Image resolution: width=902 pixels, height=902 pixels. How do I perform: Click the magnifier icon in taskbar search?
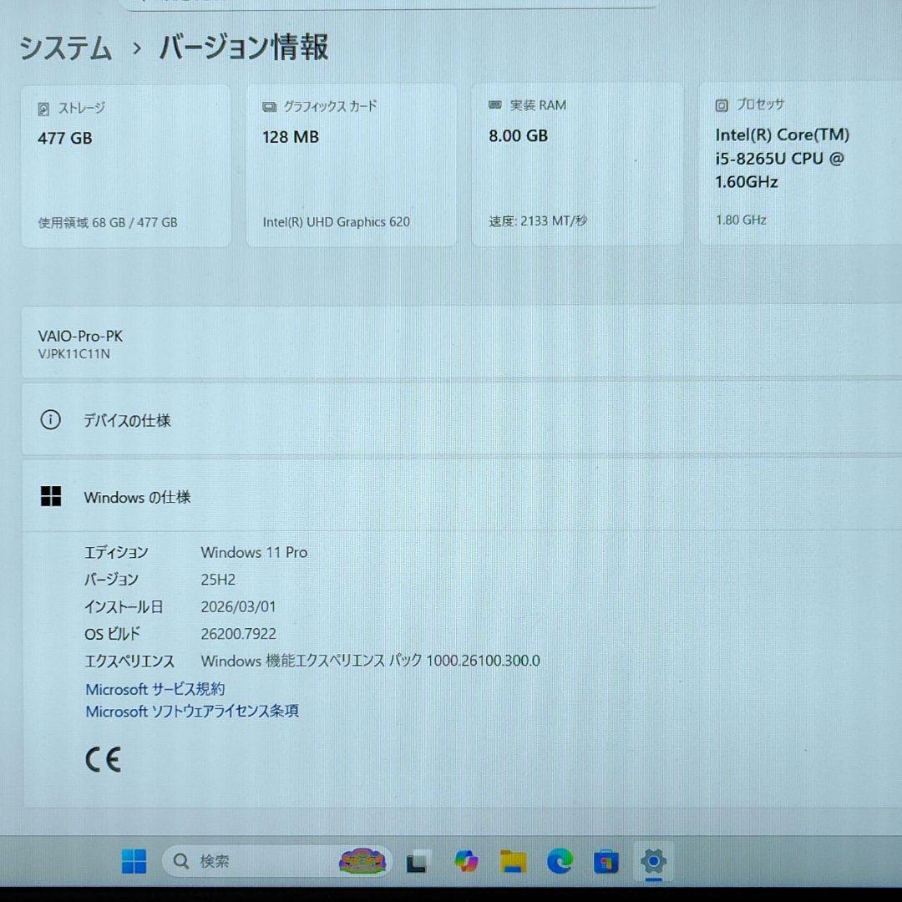pos(180,861)
